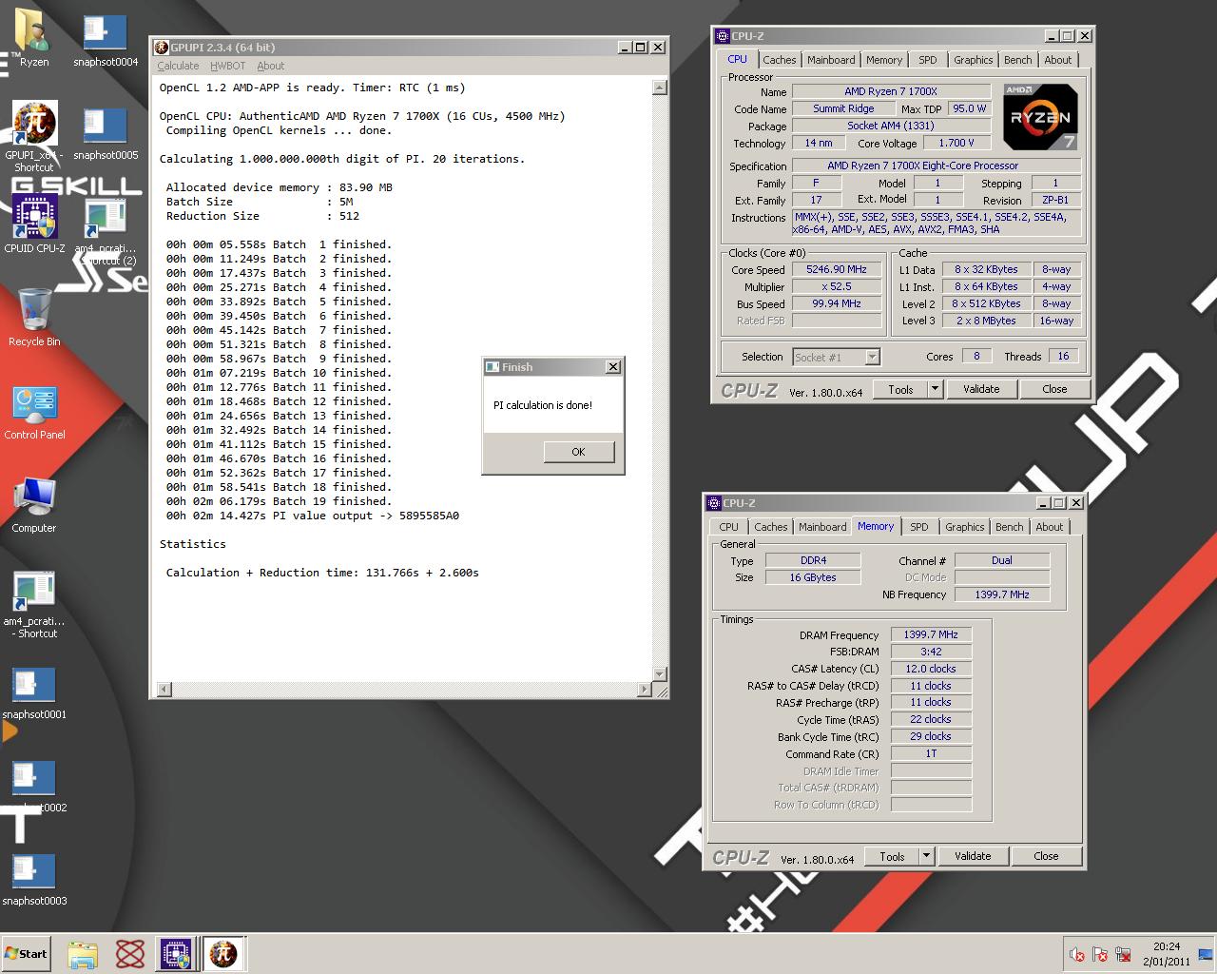
Task: Open the Recycle Bin
Action: point(34,318)
